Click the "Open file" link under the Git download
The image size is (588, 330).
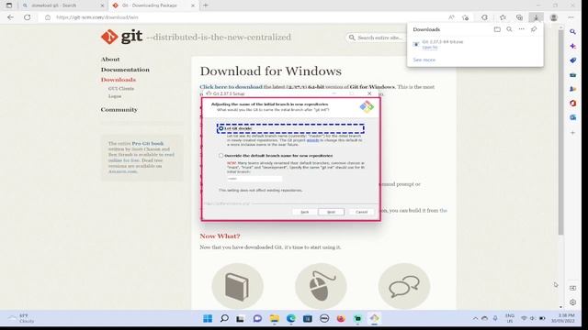430,48
